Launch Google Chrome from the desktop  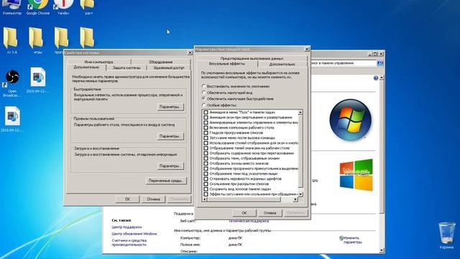(x=37, y=7)
